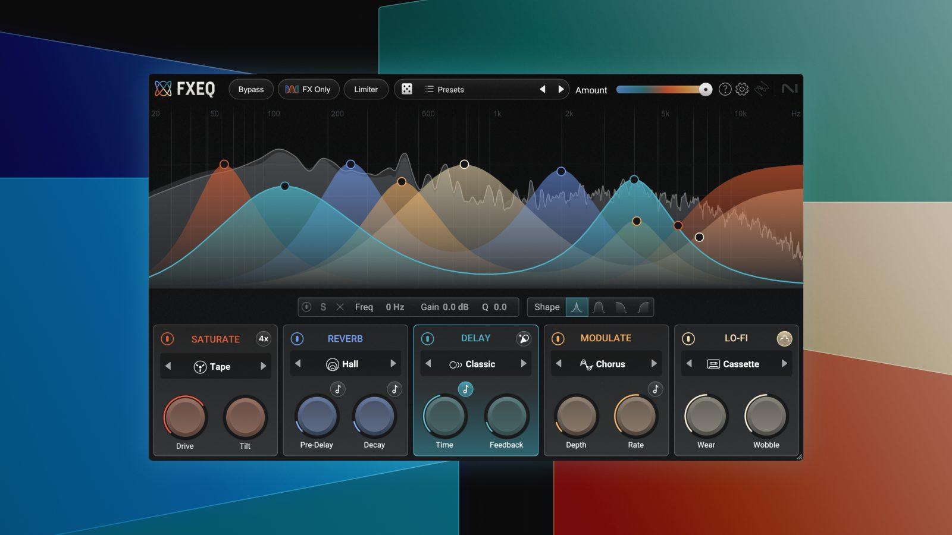Load the next preset arrow
Image resolution: width=952 pixels, height=535 pixels.
(x=560, y=89)
